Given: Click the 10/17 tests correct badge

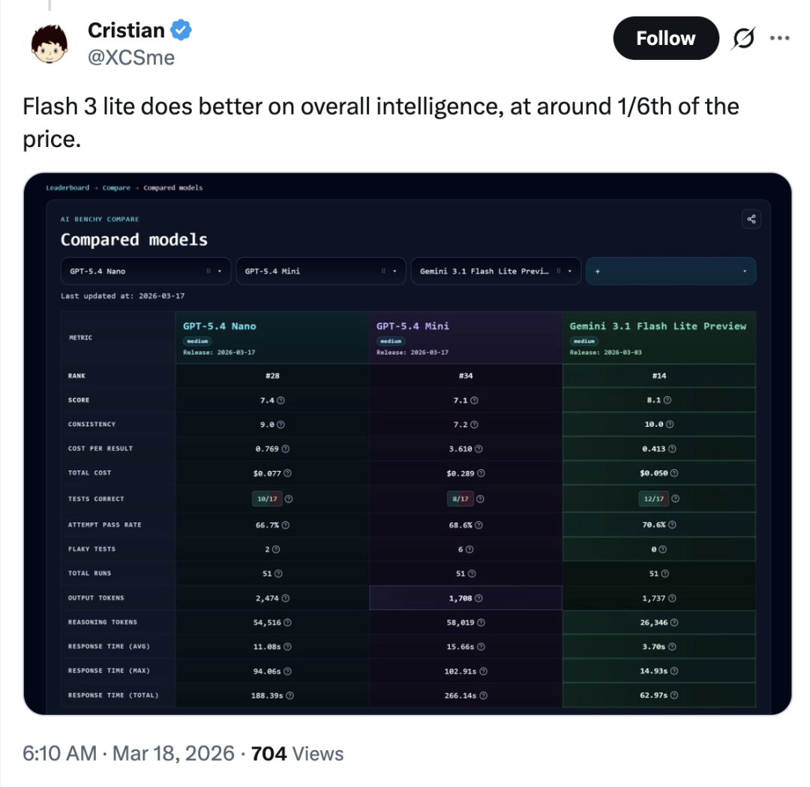Looking at the screenshot, I should click(x=267, y=499).
